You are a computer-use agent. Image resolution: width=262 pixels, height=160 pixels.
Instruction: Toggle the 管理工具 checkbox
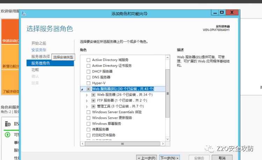pyautogui.click(x=93, y=106)
